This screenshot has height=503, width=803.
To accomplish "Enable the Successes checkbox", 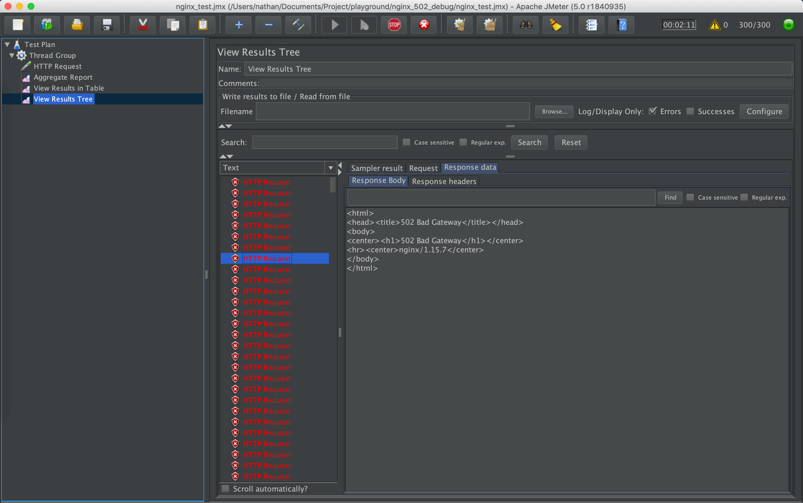I will click(690, 112).
